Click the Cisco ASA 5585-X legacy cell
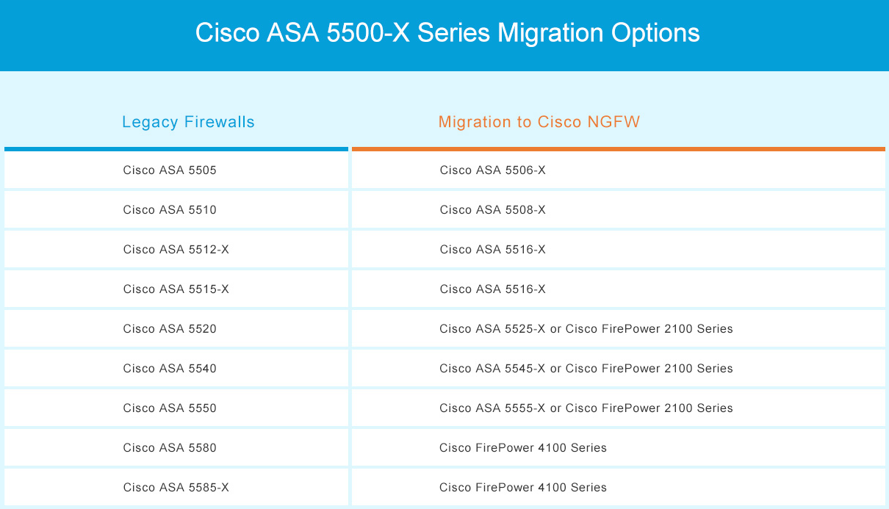This screenshot has width=889, height=509. (x=176, y=488)
